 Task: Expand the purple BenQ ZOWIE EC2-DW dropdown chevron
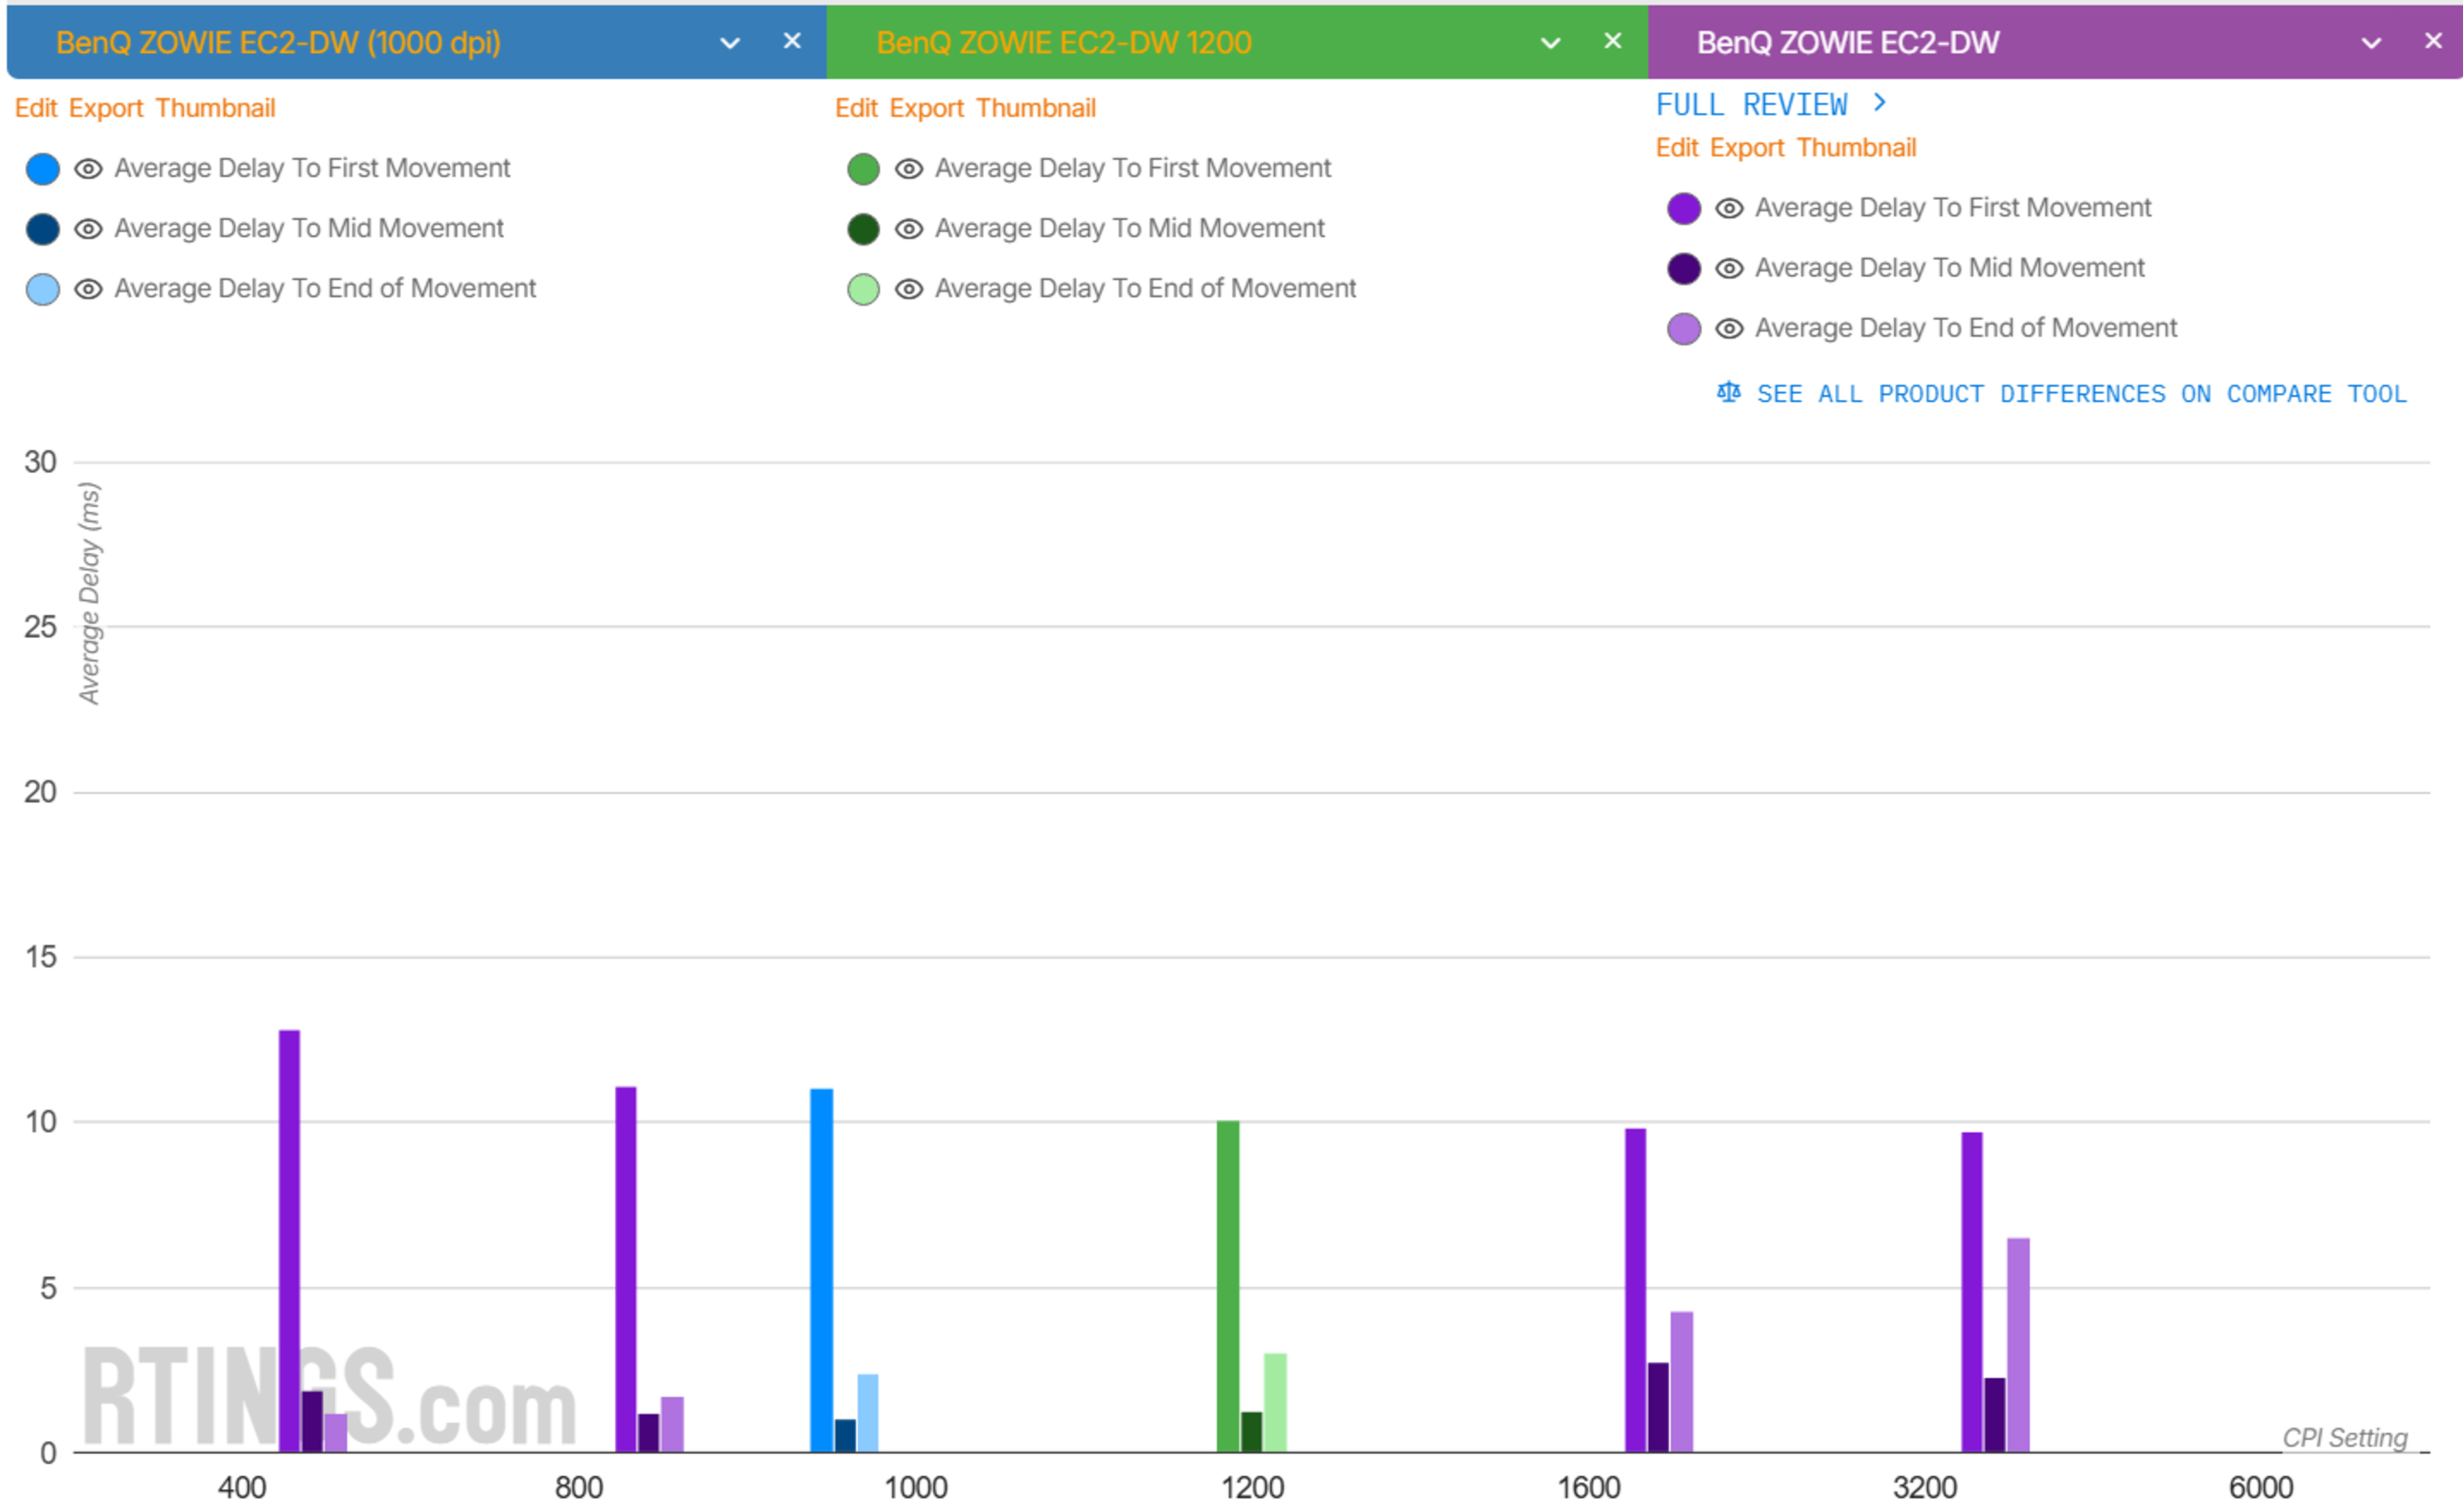(2371, 43)
